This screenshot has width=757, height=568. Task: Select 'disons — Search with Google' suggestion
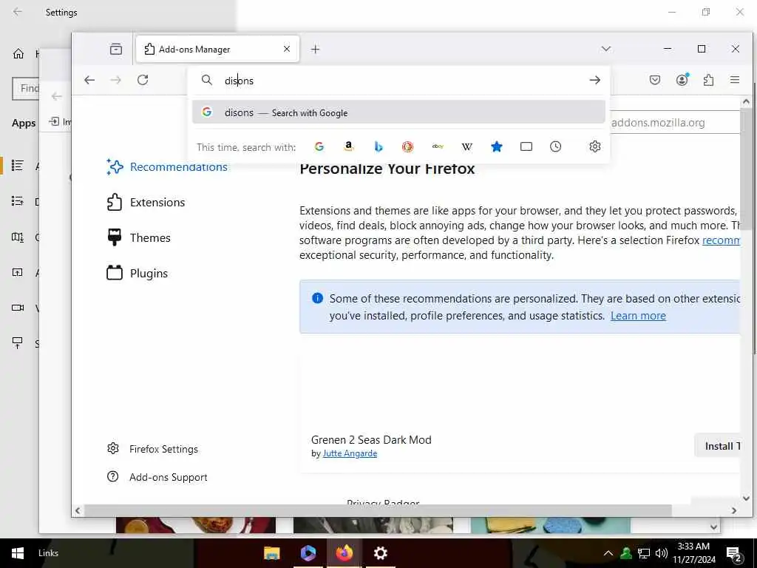click(x=398, y=112)
